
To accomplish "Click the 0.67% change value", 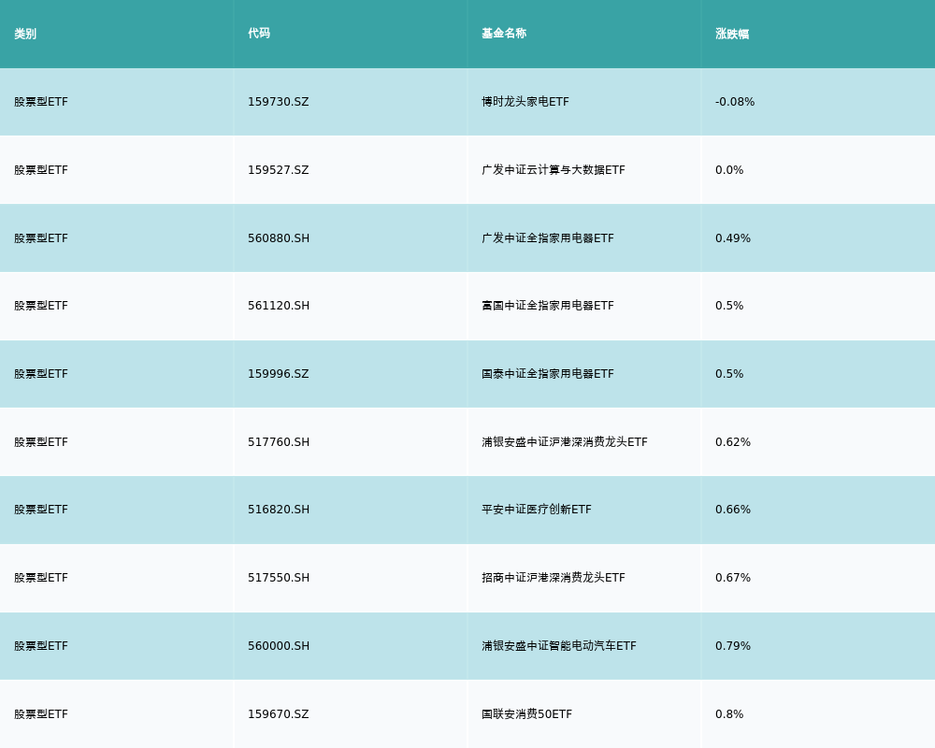I will [733, 578].
